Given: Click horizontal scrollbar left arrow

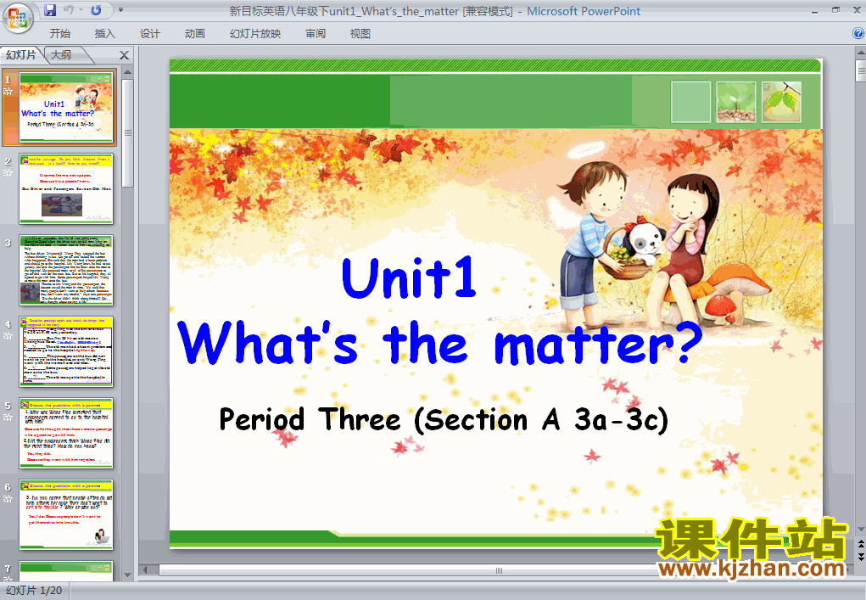Looking at the screenshot, I should (x=146, y=569).
